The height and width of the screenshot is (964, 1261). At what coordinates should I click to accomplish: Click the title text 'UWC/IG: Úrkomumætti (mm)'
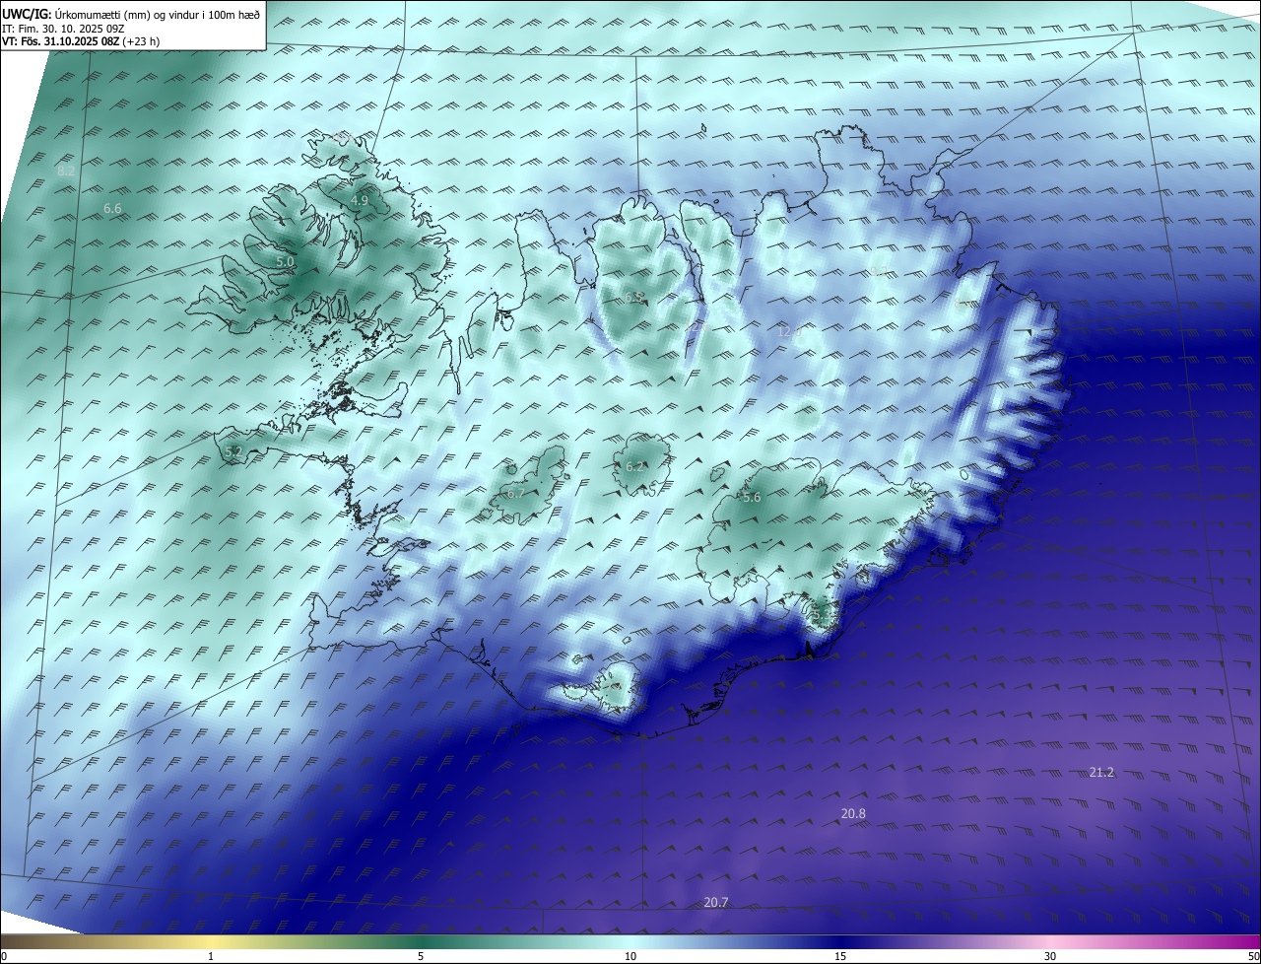[75, 13]
